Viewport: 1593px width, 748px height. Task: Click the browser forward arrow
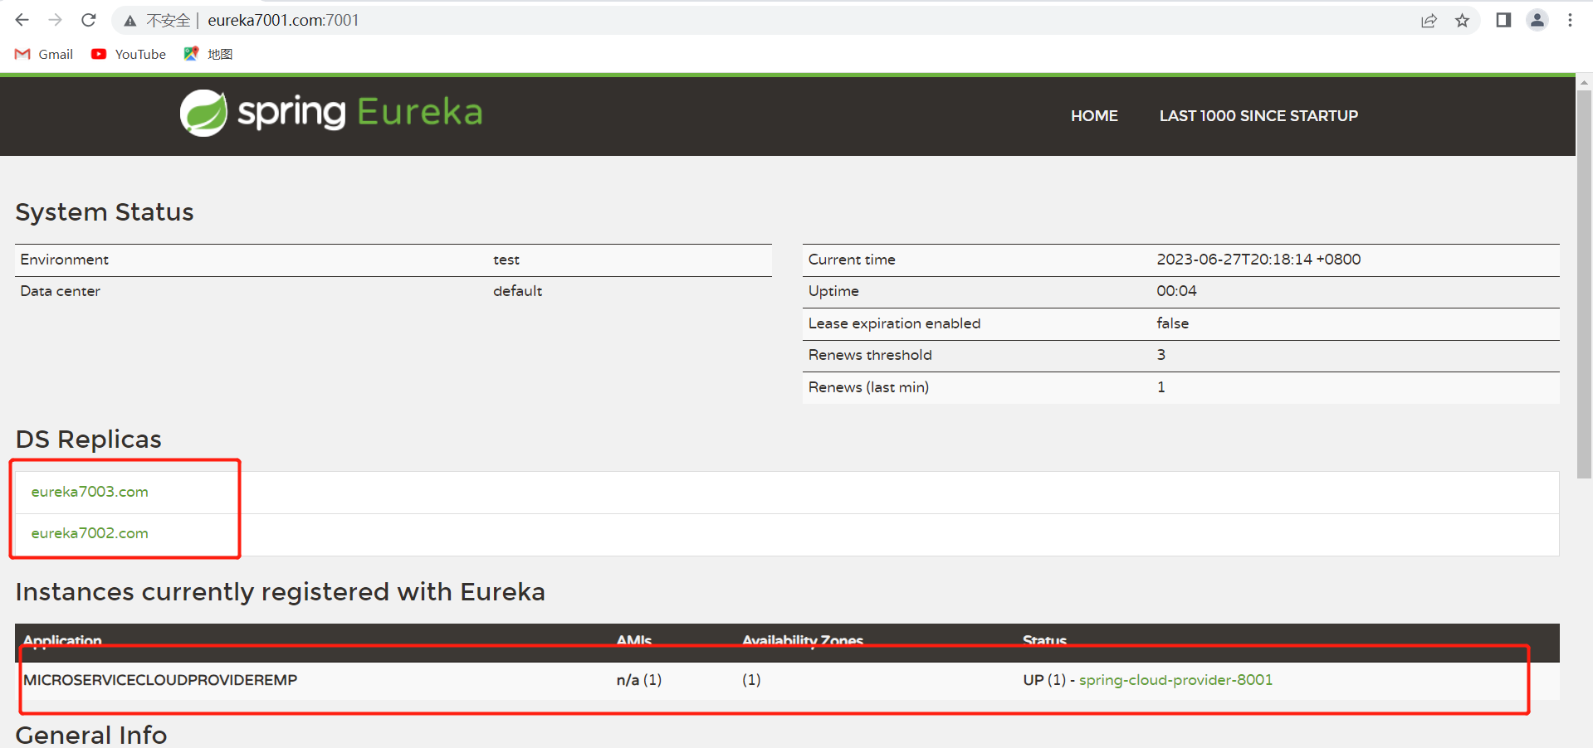point(56,20)
